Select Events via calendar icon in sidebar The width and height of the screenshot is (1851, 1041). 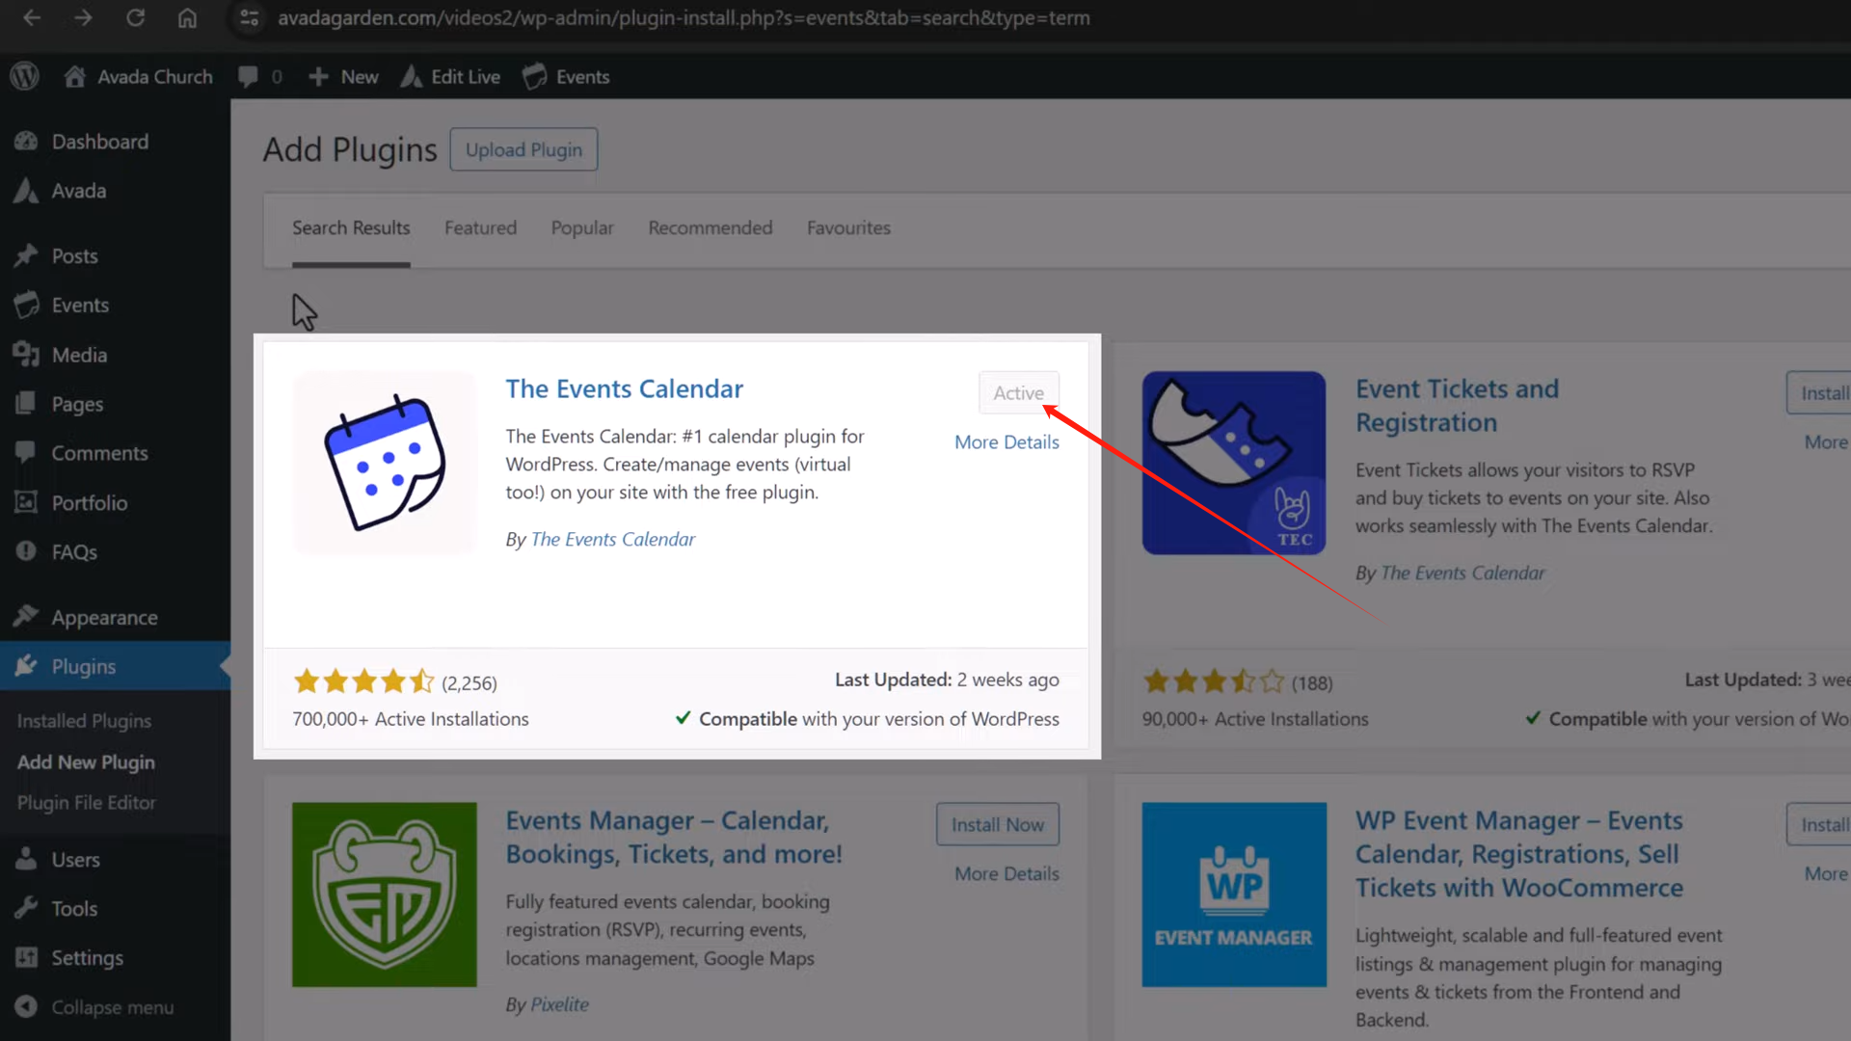coord(27,305)
